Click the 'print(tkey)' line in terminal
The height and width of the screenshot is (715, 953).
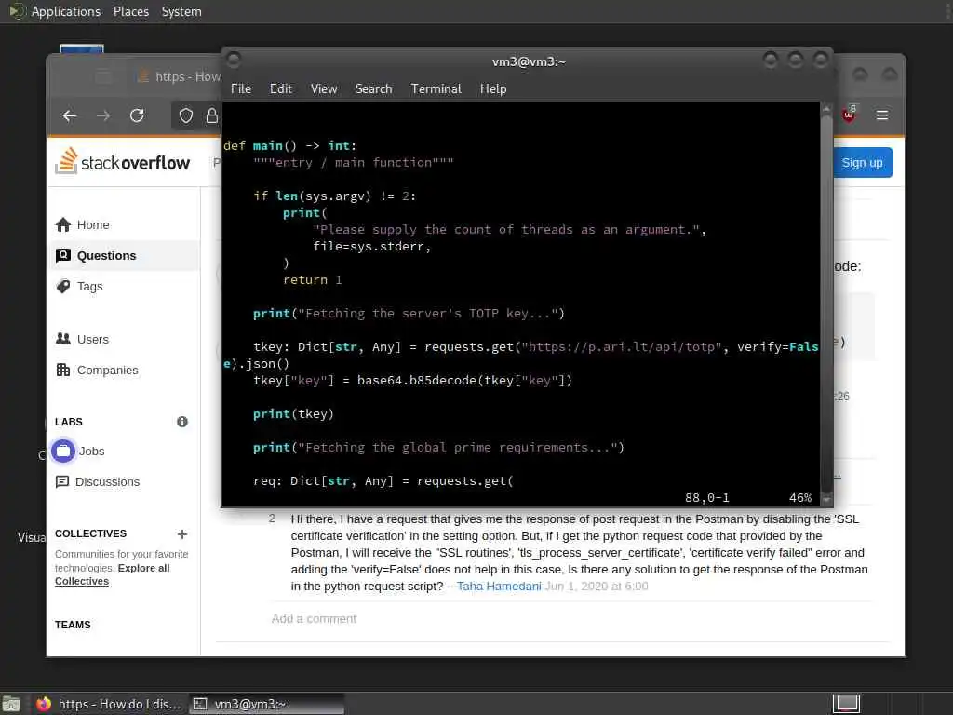point(293,414)
